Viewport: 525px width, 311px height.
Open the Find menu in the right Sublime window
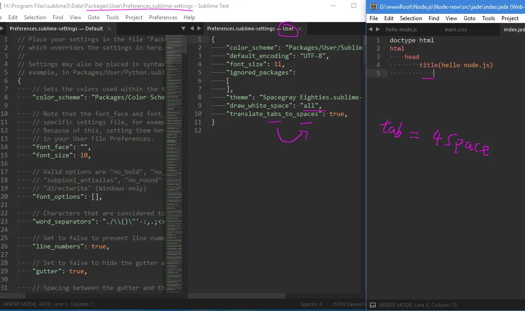434,18
